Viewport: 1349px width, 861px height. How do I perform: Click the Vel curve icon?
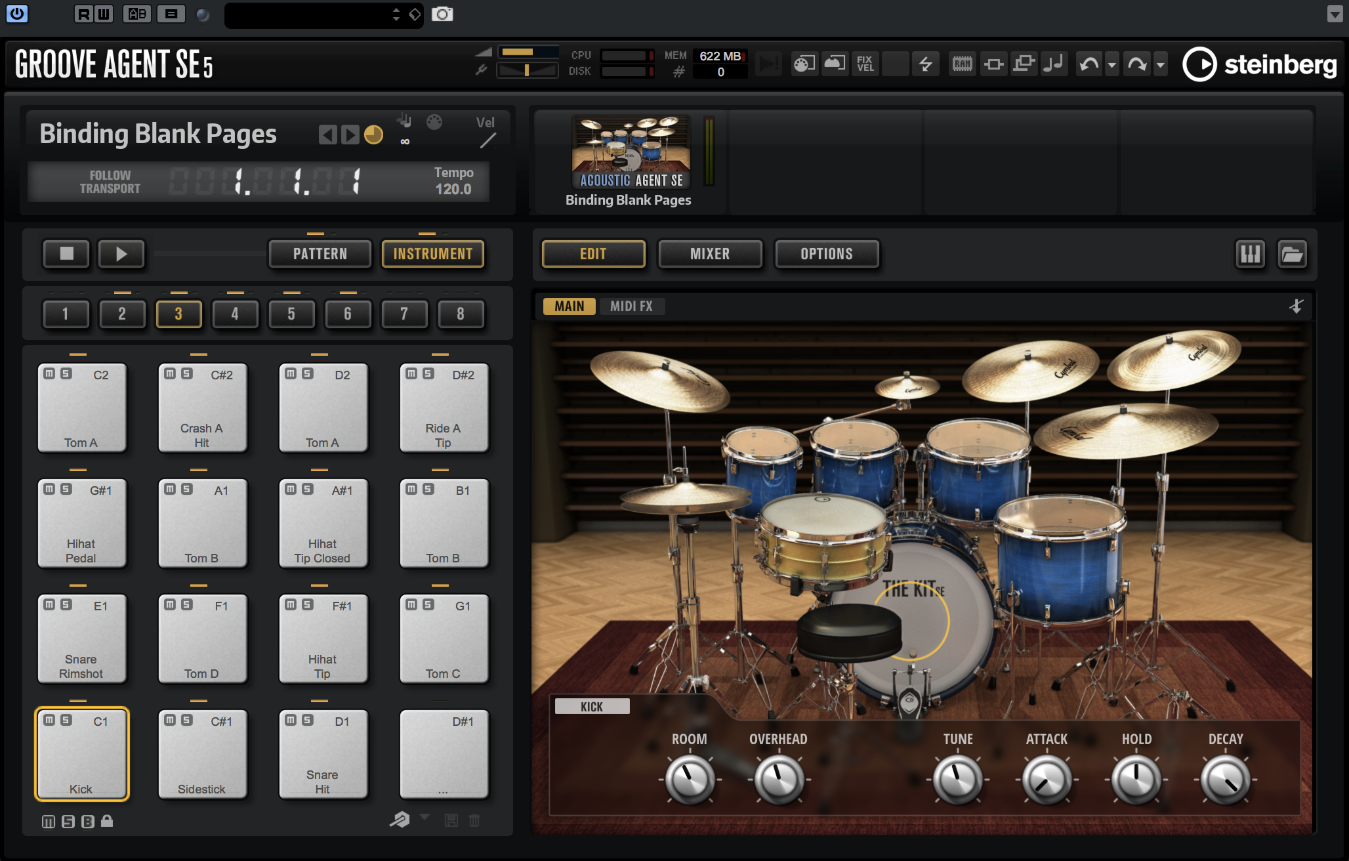click(488, 140)
